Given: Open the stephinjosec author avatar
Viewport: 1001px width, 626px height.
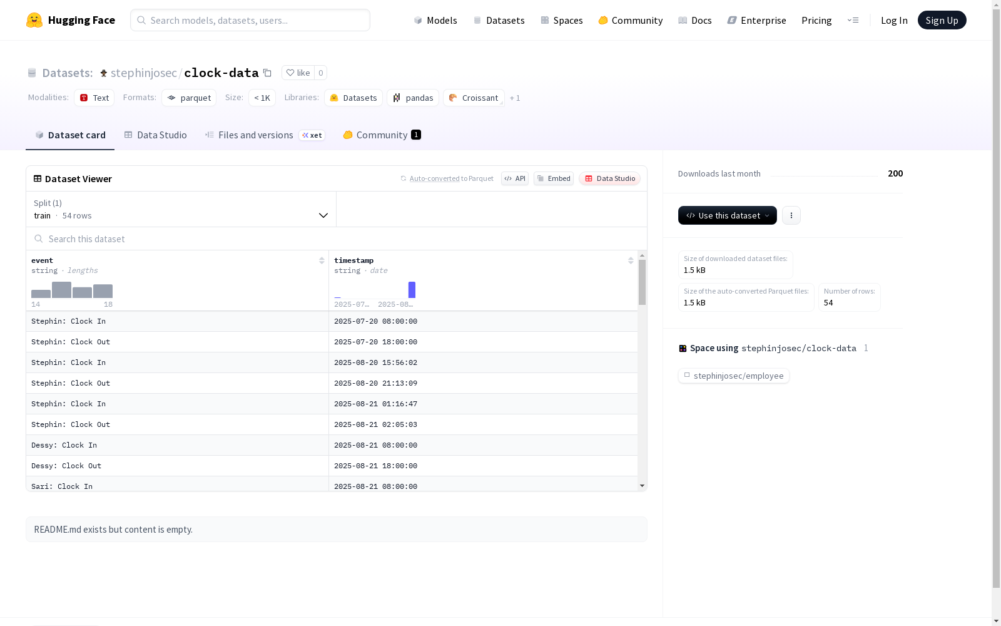Looking at the screenshot, I should tap(104, 73).
